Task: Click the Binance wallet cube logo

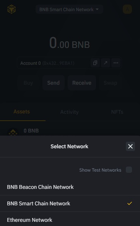Action: 11,9
